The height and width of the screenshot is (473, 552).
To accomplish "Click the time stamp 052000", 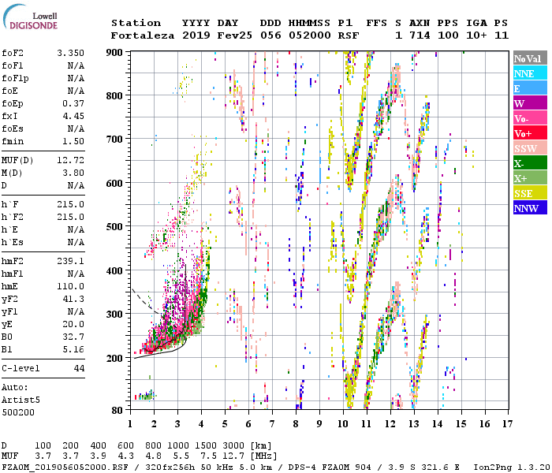I will coord(310,35).
